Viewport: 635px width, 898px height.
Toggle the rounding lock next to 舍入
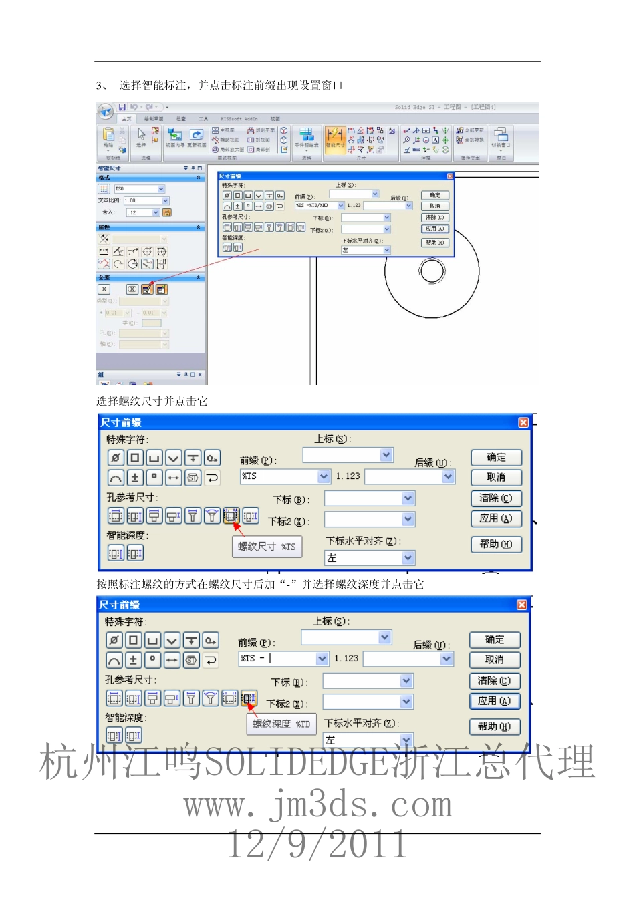pos(167,212)
